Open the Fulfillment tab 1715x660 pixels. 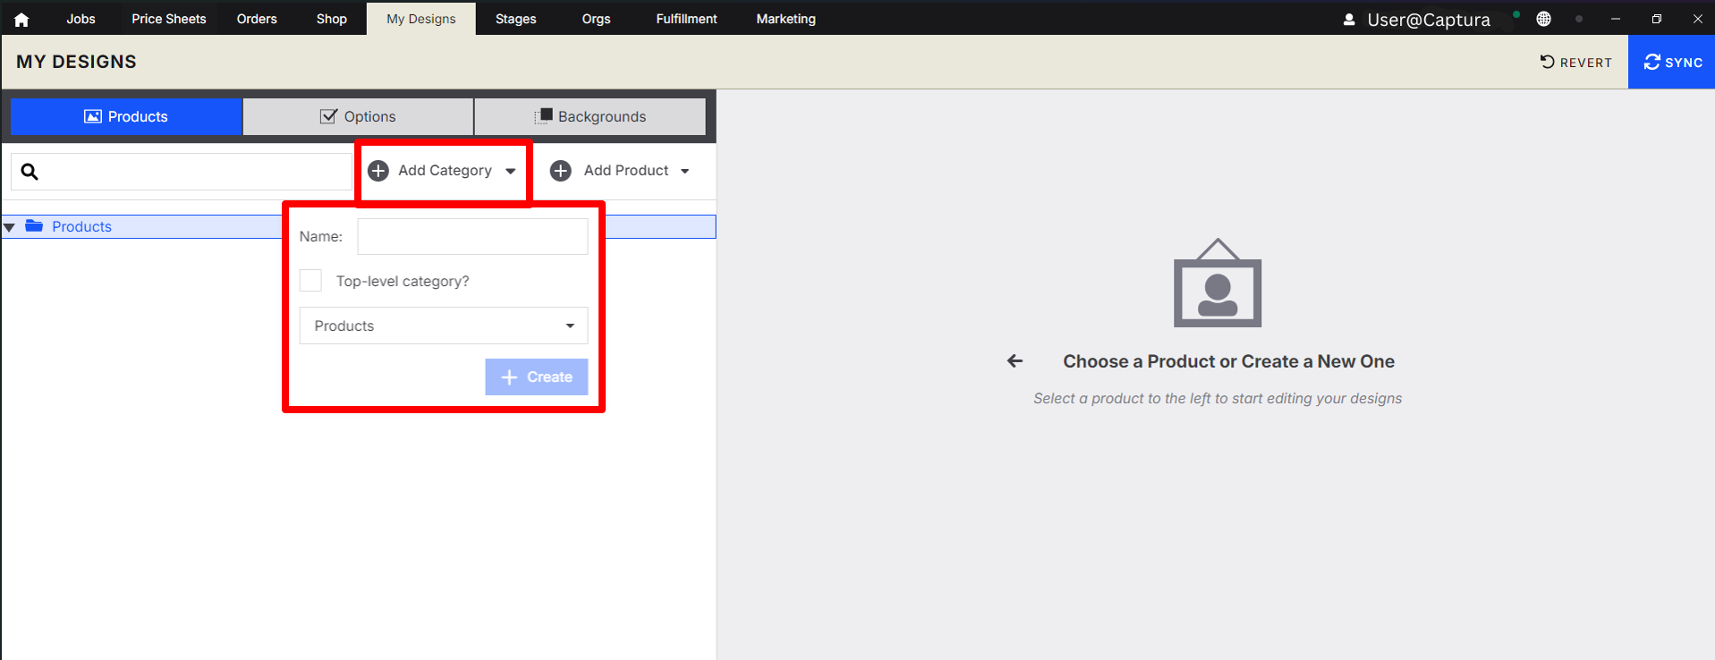coord(686,19)
